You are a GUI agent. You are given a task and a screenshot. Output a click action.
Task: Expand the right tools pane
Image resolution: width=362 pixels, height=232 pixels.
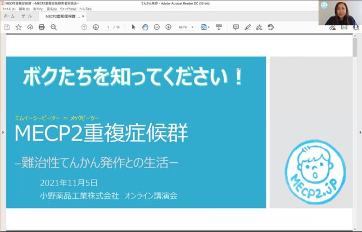[x=360, y=133]
